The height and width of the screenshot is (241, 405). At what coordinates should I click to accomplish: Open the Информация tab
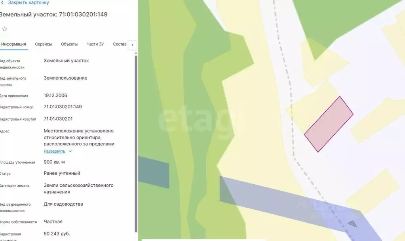13,44
